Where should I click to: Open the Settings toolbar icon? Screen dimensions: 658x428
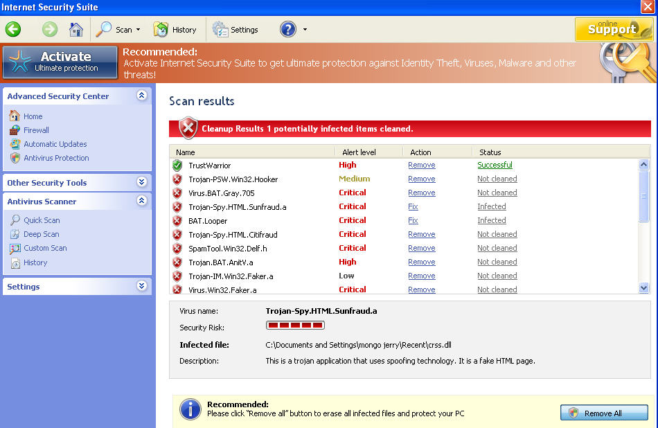(220, 29)
